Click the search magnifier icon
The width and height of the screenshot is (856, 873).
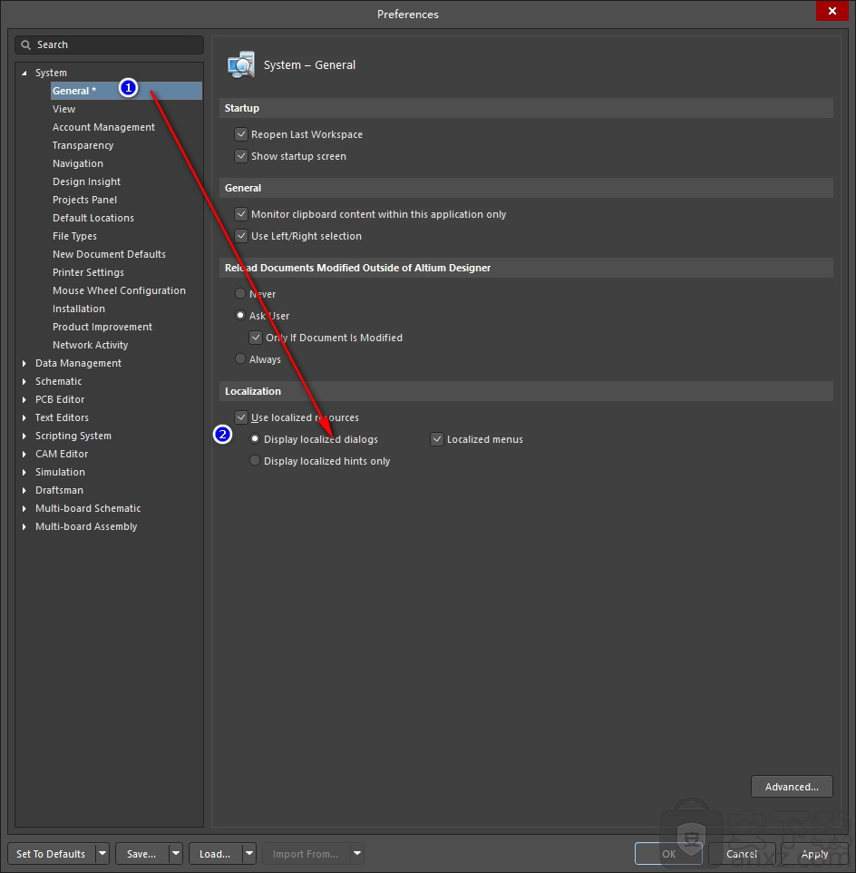(25, 45)
